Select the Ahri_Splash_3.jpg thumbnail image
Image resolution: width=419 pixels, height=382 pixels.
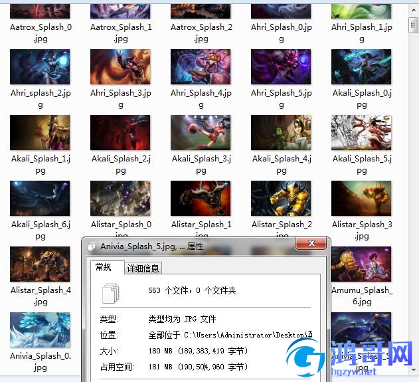point(120,66)
